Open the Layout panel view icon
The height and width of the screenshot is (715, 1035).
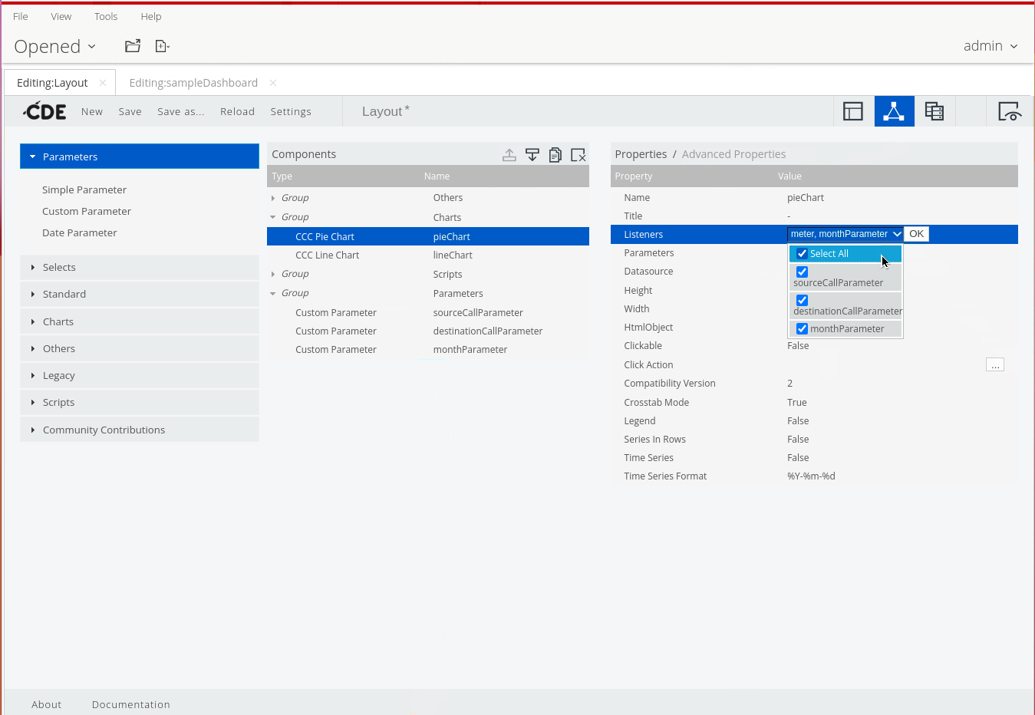tap(853, 111)
